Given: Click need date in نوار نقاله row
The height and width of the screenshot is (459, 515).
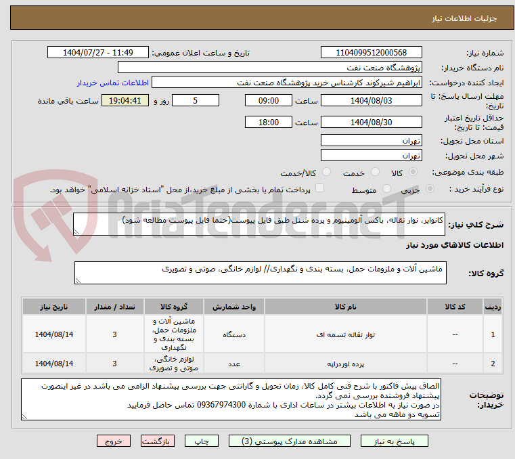Looking at the screenshot, I should [x=54, y=334].
